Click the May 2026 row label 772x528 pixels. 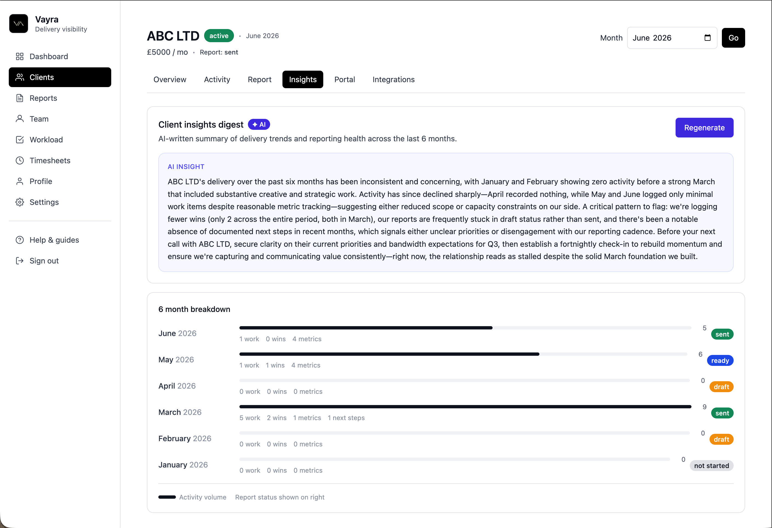tap(176, 360)
